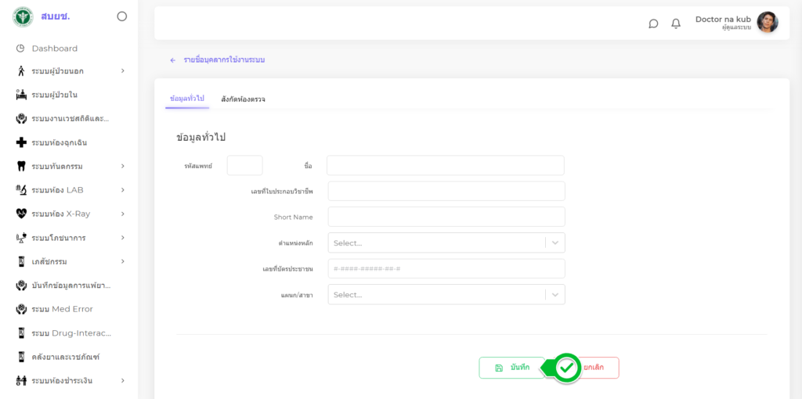Click the บันทึก save button
Screen dimensions: 802x399
click(511, 368)
